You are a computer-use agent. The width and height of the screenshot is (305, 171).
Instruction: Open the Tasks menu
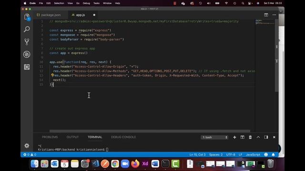point(96,3)
